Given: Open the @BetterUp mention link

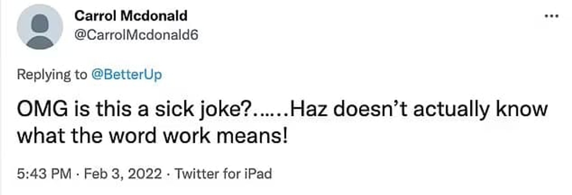Looking at the screenshot, I should (127, 74).
